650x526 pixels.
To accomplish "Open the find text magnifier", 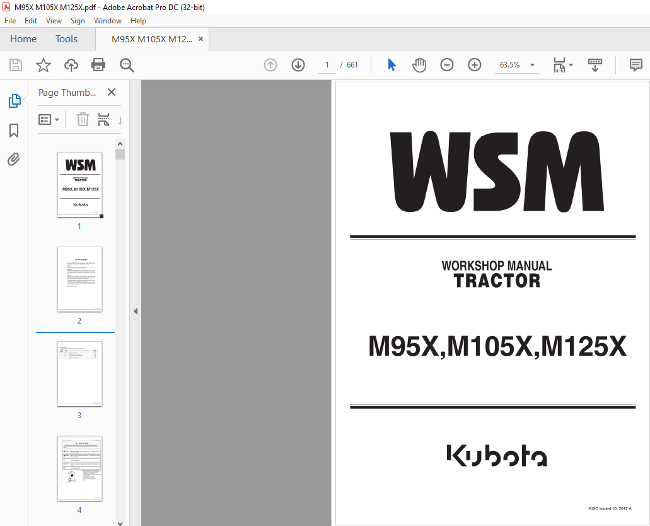I will coord(127,65).
